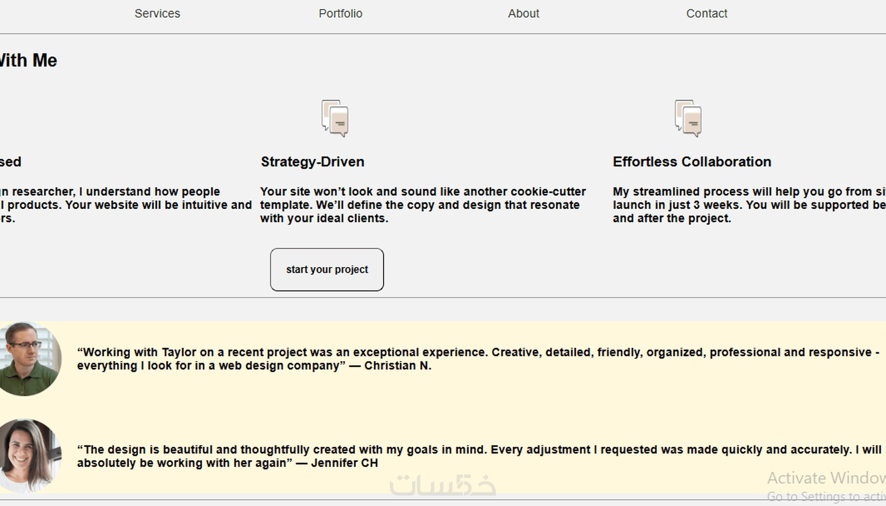886x506 pixels.
Task: Click the chat icon above Strategy-Driven
Action: pyautogui.click(x=335, y=118)
